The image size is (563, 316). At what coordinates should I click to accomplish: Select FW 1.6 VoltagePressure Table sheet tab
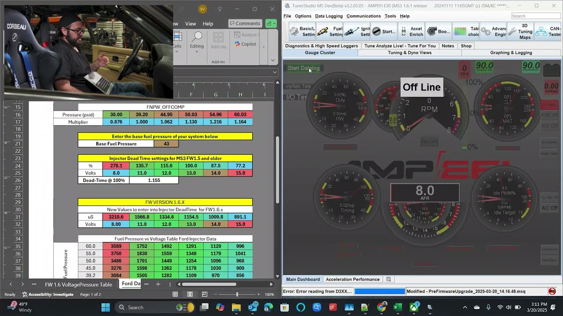(78, 284)
